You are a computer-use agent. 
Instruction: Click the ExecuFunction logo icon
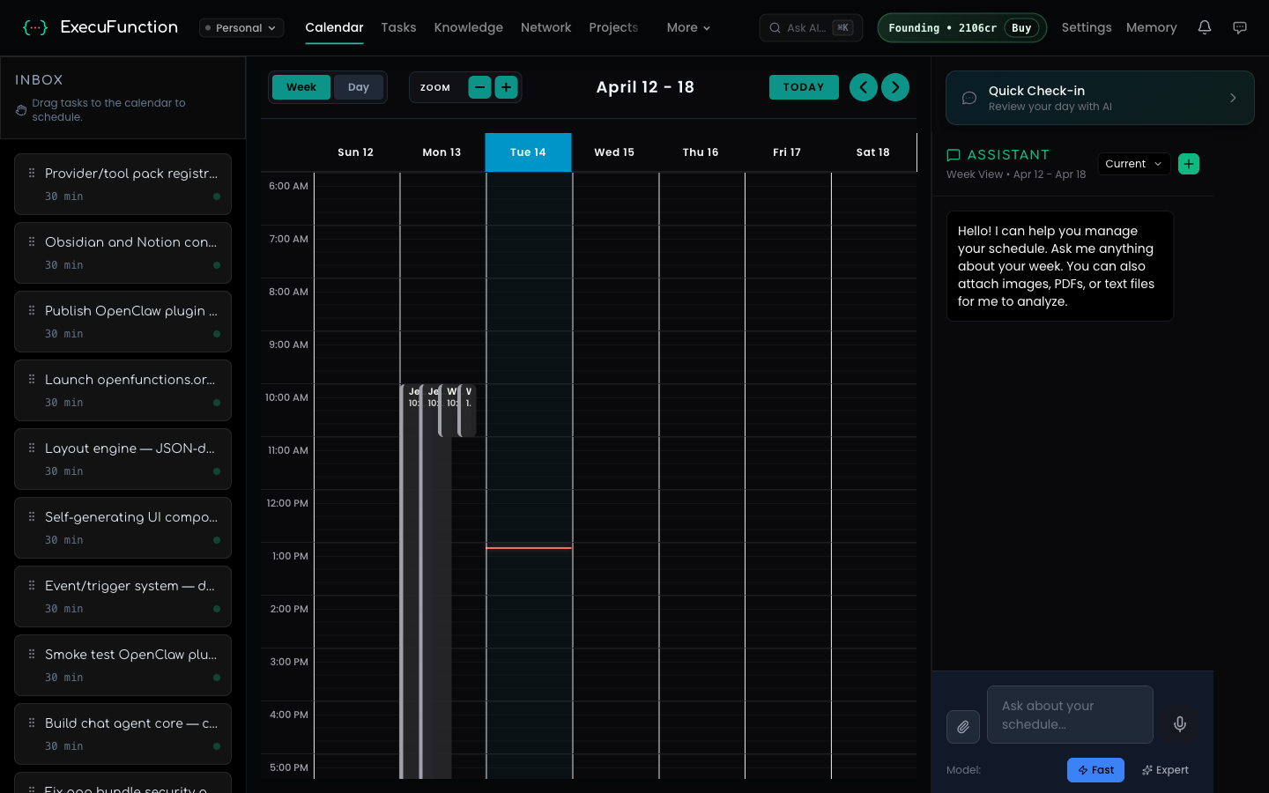[35, 26]
